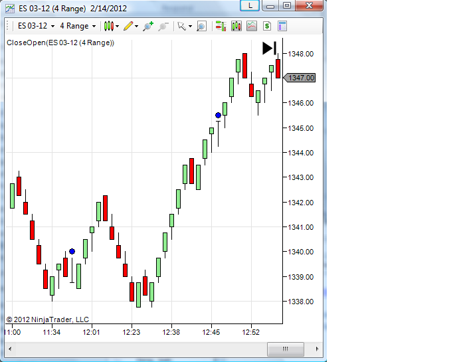
Task: Click the 1343.00 price axis label
Action: pyautogui.click(x=301, y=177)
